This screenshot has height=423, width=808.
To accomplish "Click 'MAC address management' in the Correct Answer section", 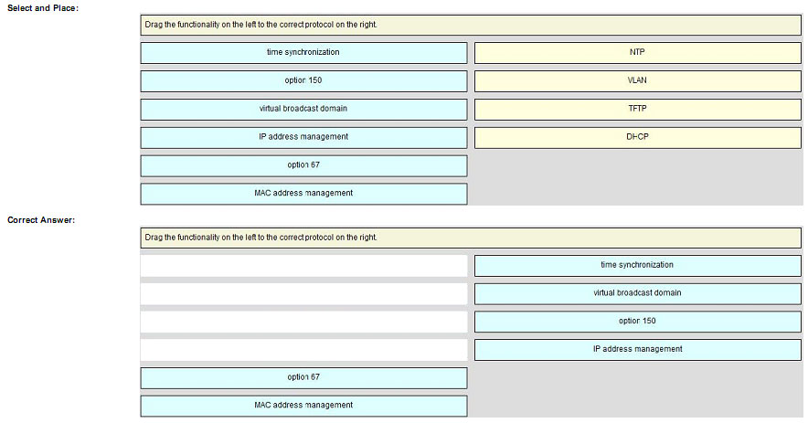I will [x=303, y=406].
